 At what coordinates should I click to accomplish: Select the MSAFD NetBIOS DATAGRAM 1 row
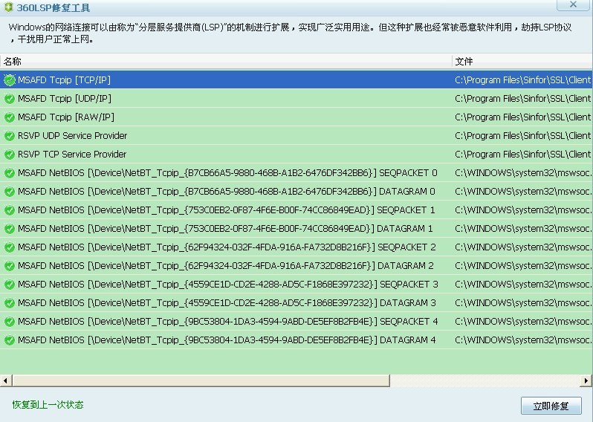(223, 229)
